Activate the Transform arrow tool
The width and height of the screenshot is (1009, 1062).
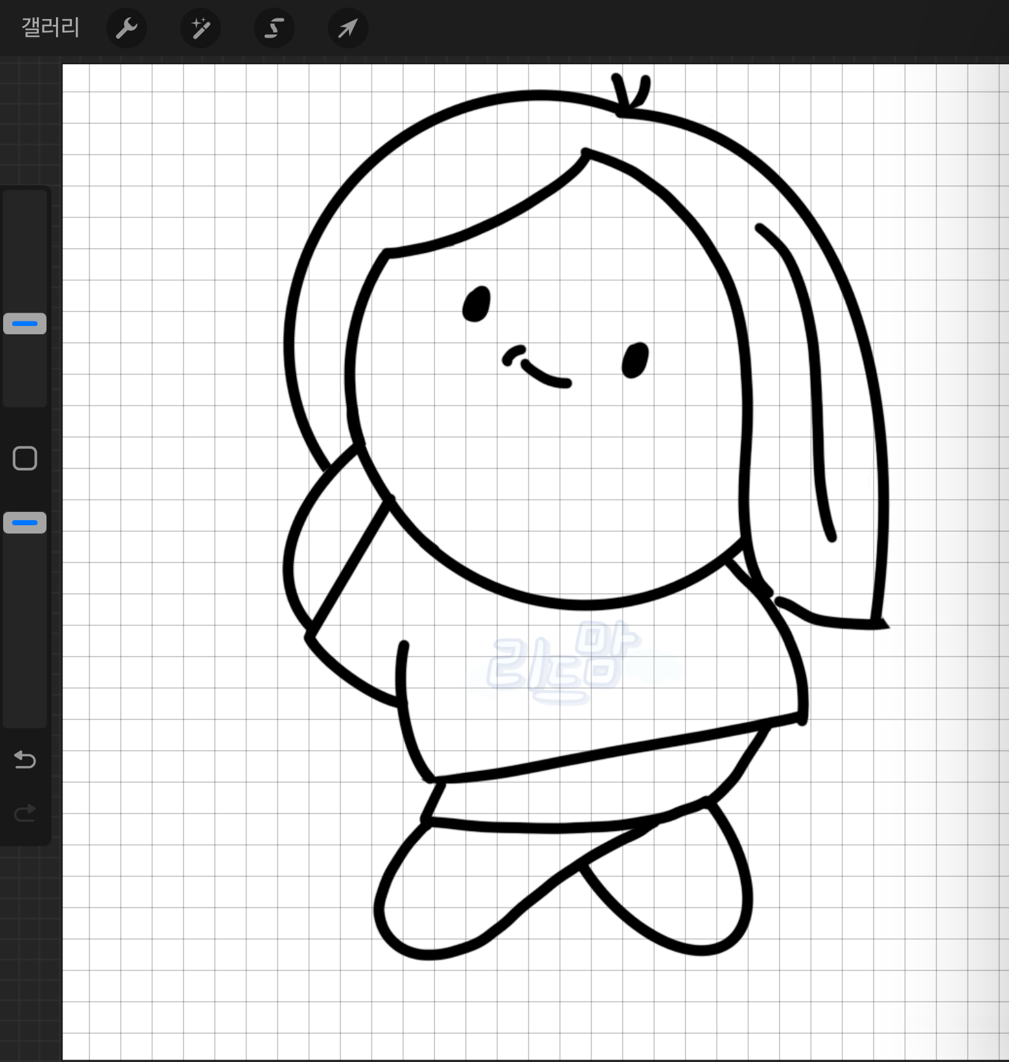point(348,28)
